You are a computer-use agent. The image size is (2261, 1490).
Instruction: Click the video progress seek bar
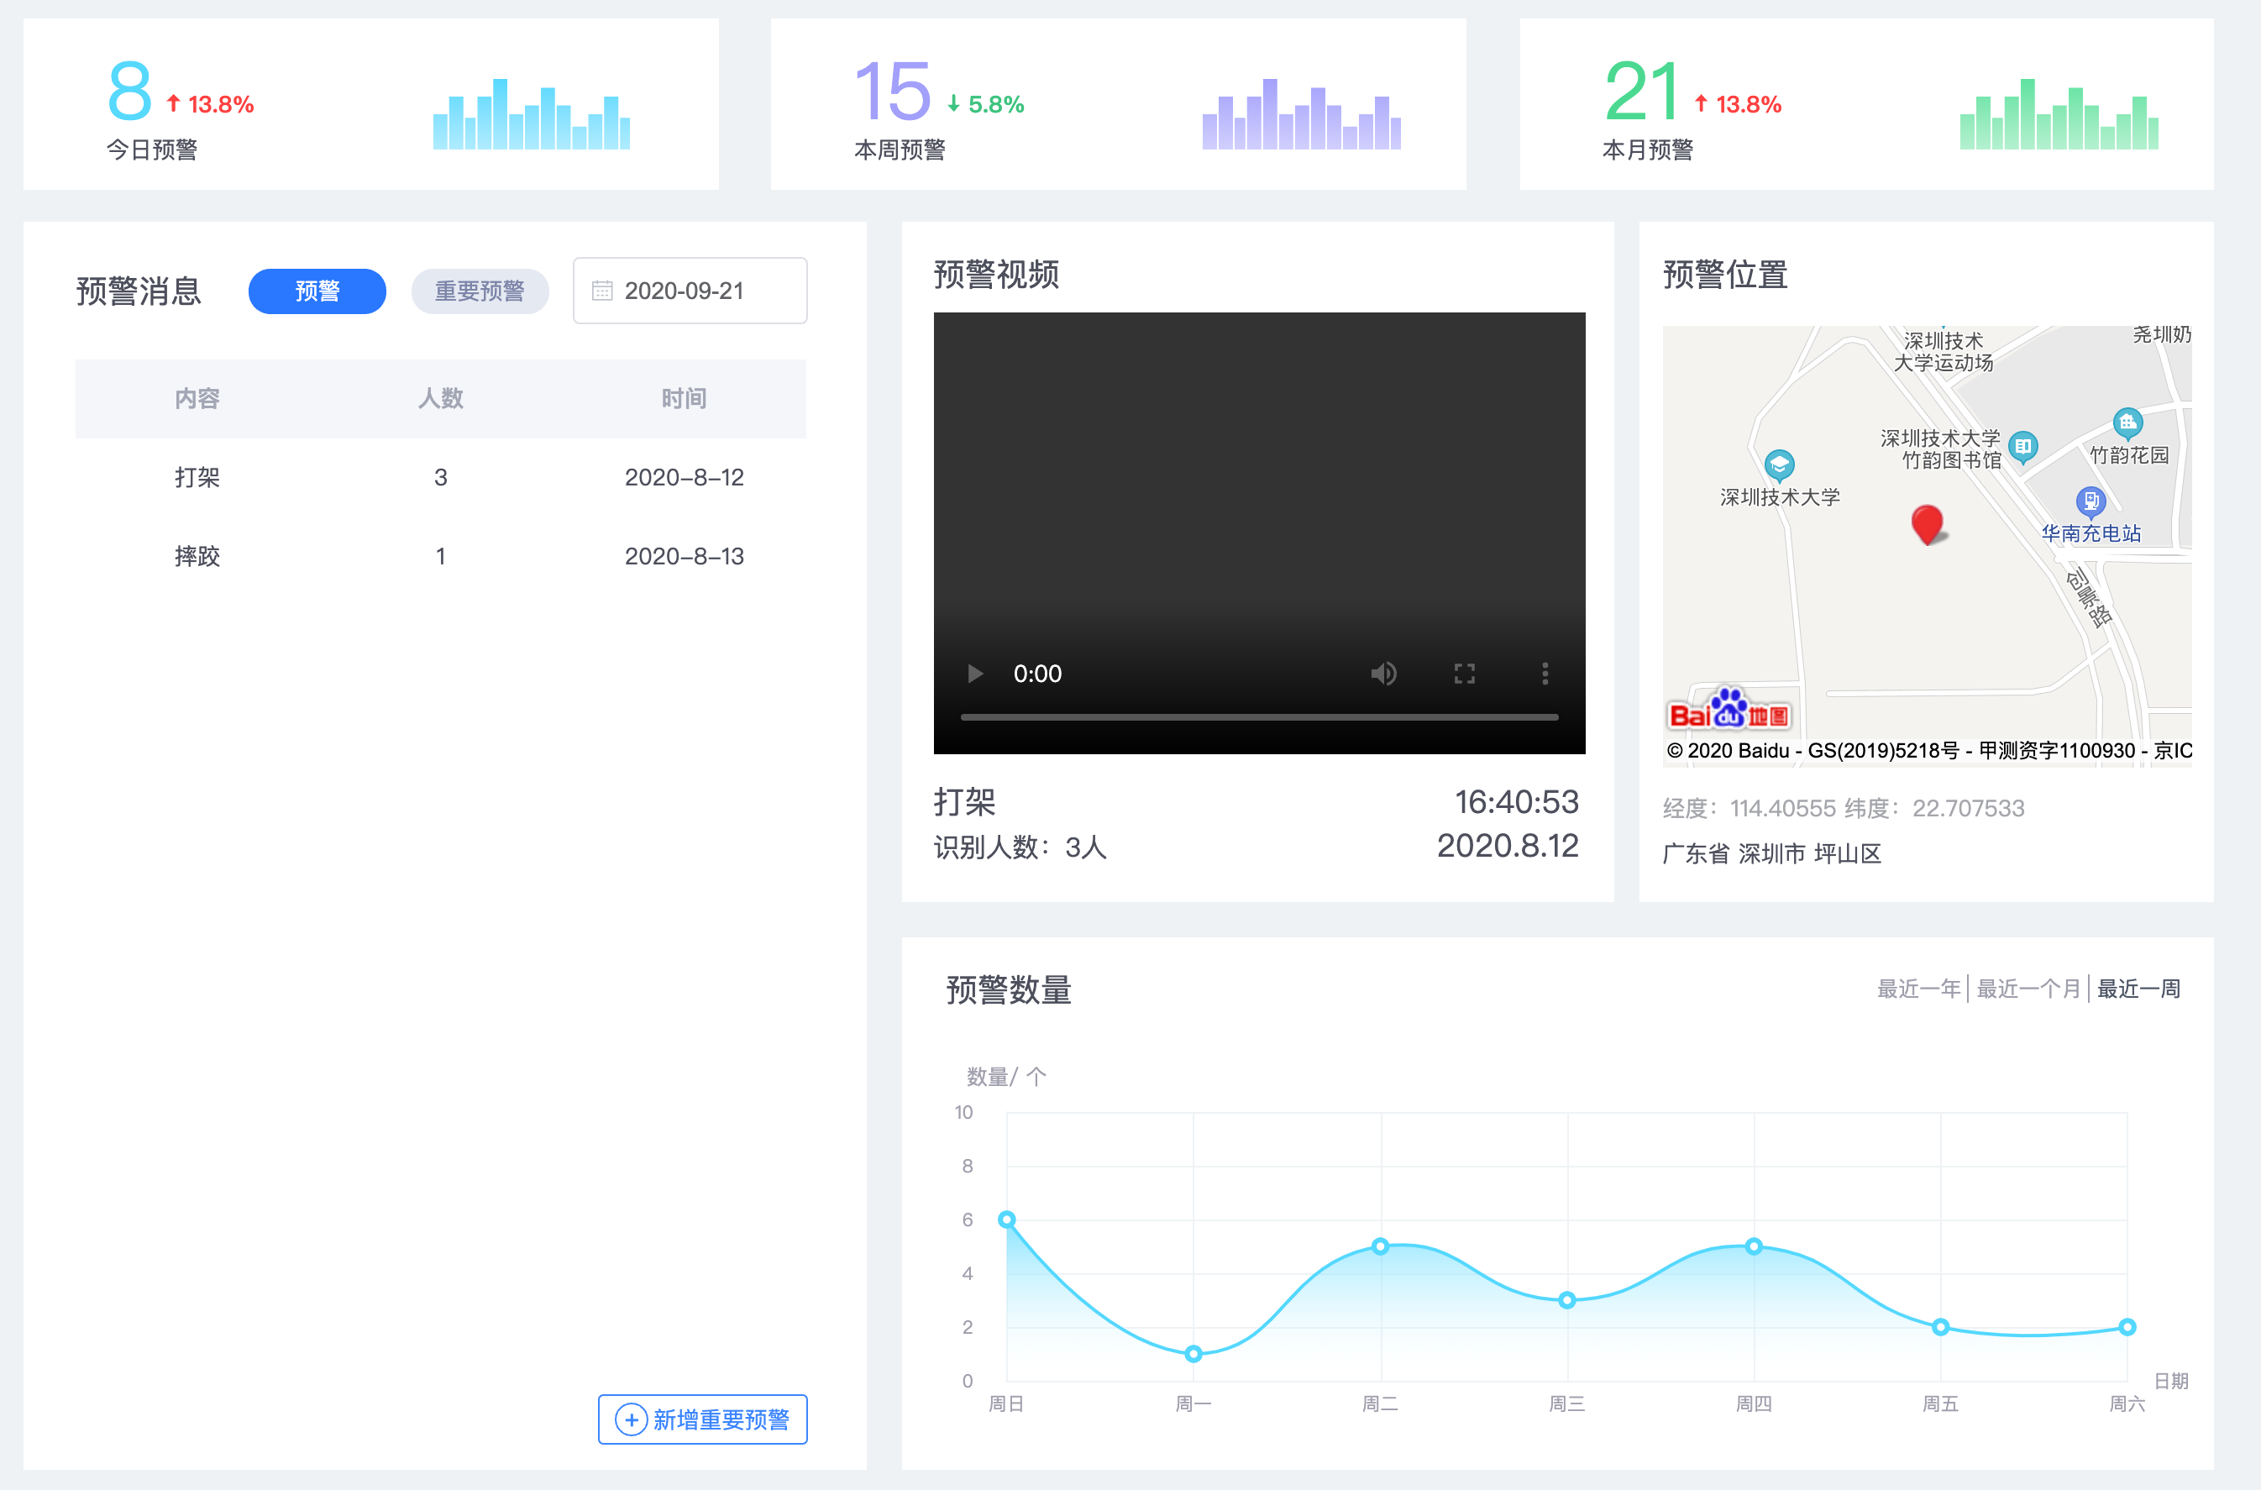tap(1259, 717)
